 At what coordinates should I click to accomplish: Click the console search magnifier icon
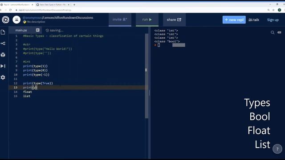273,32
